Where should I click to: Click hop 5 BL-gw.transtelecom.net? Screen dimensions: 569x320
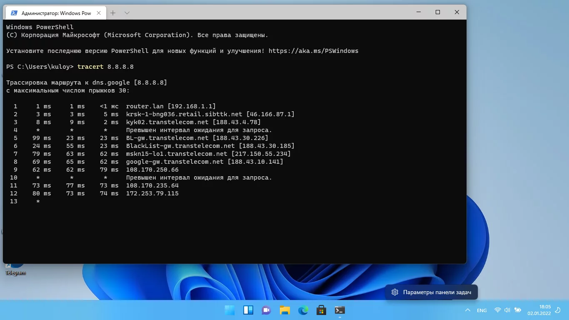coord(197,138)
